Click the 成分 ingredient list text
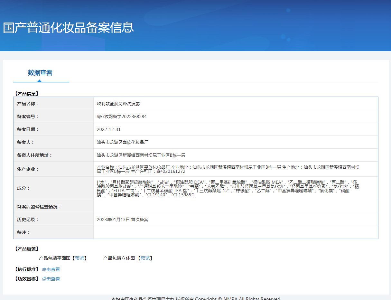 point(228,188)
